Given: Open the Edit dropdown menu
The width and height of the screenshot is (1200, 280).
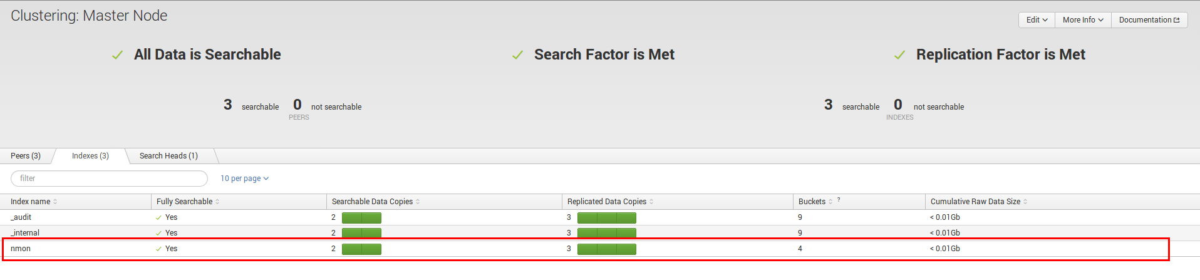Looking at the screenshot, I should click(x=1037, y=20).
